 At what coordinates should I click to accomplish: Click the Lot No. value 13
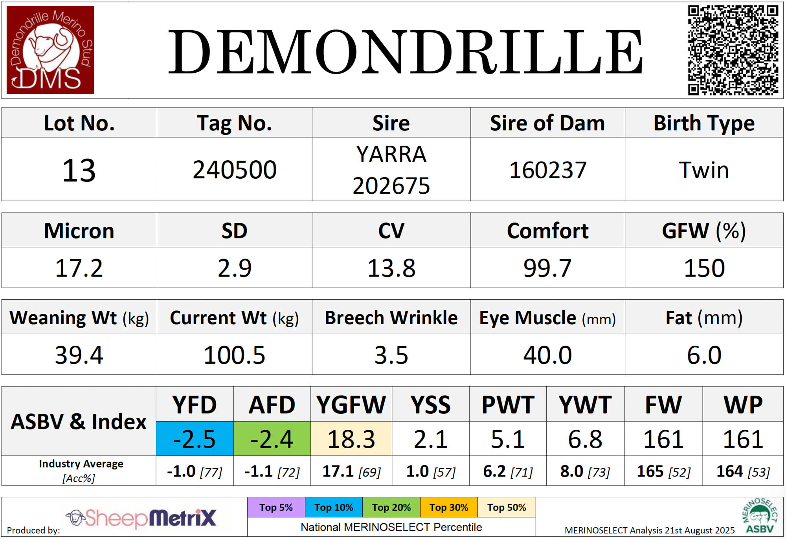[79, 170]
